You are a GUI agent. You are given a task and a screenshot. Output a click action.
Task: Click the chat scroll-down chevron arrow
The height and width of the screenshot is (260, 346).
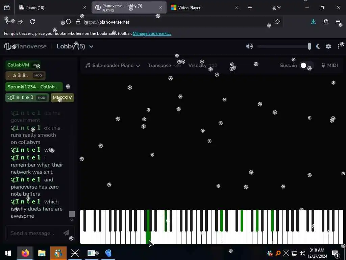pyautogui.click(x=72, y=220)
